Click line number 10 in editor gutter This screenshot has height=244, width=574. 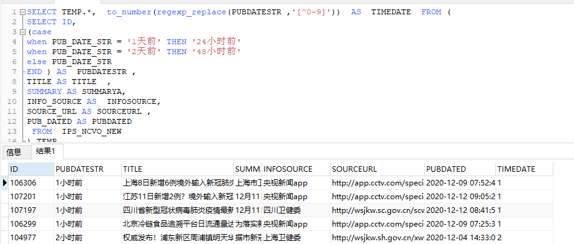click(x=12, y=101)
